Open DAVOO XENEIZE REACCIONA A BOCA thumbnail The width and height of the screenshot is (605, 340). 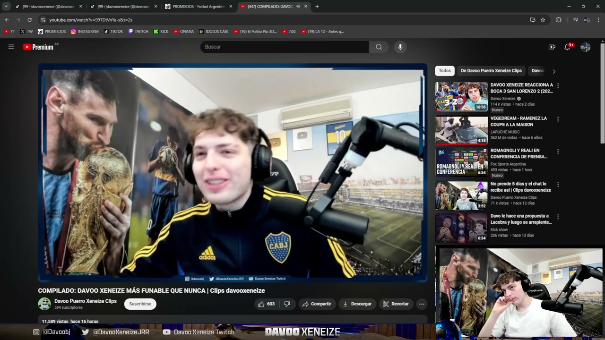[461, 96]
